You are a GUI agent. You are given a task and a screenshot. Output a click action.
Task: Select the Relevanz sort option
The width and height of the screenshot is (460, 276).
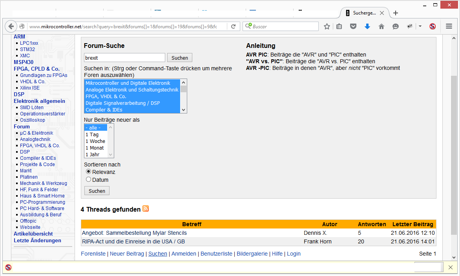click(x=88, y=172)
